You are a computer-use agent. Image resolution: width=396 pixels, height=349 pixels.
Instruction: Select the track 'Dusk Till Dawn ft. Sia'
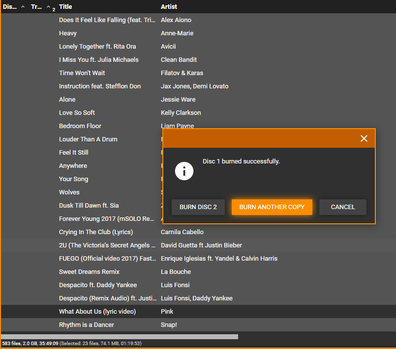pyautogui.click(x=89, y=206)
